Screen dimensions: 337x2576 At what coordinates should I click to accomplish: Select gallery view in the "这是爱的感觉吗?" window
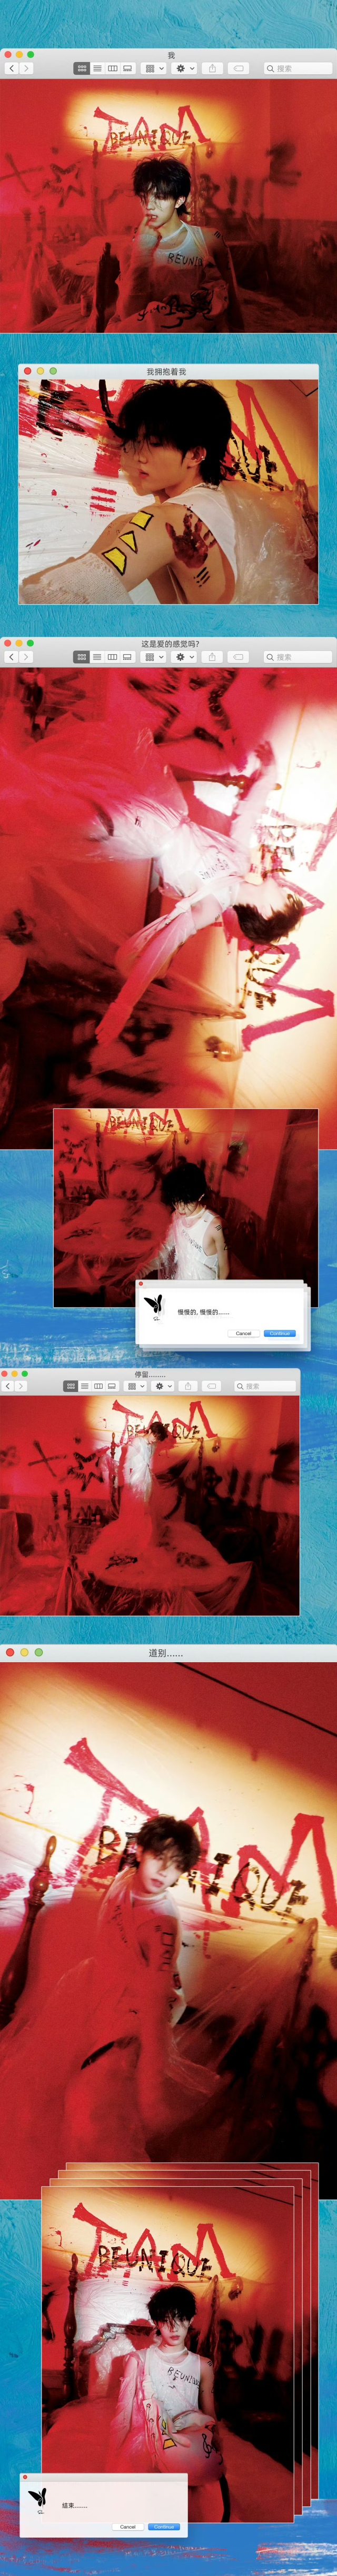click(x=128, y=657)
